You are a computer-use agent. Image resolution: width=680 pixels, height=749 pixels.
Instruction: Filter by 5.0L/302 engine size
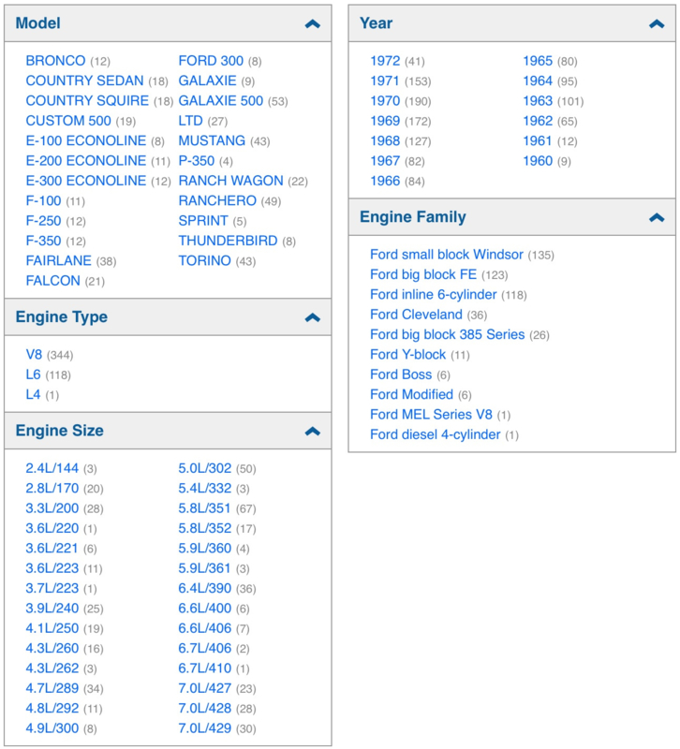(205, 468)
